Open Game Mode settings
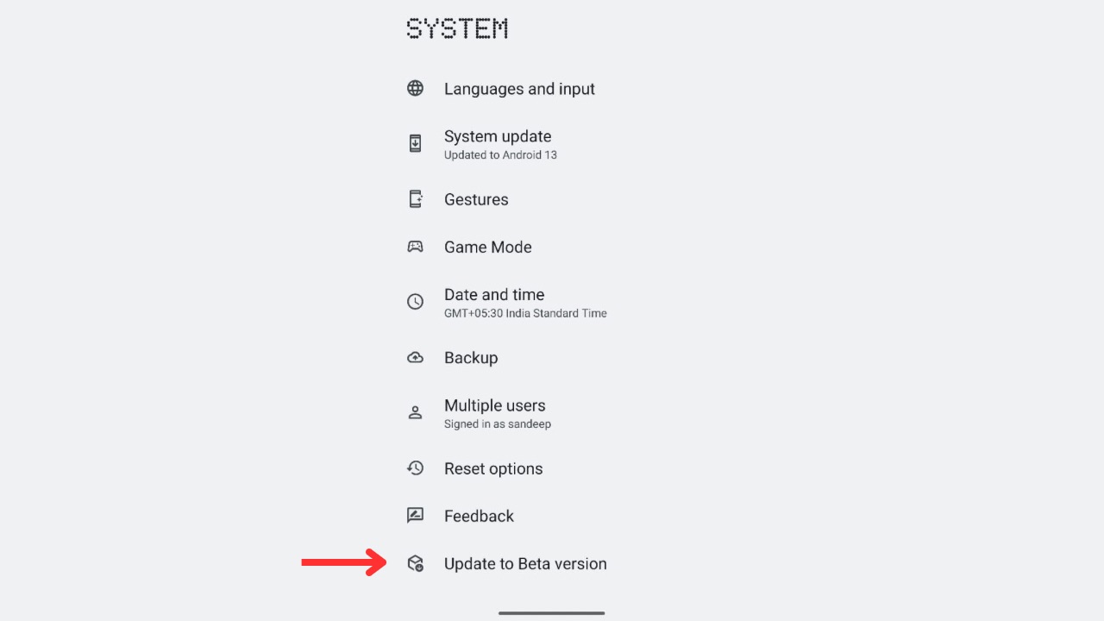1104x621 pixels. (x=487, y=247)
